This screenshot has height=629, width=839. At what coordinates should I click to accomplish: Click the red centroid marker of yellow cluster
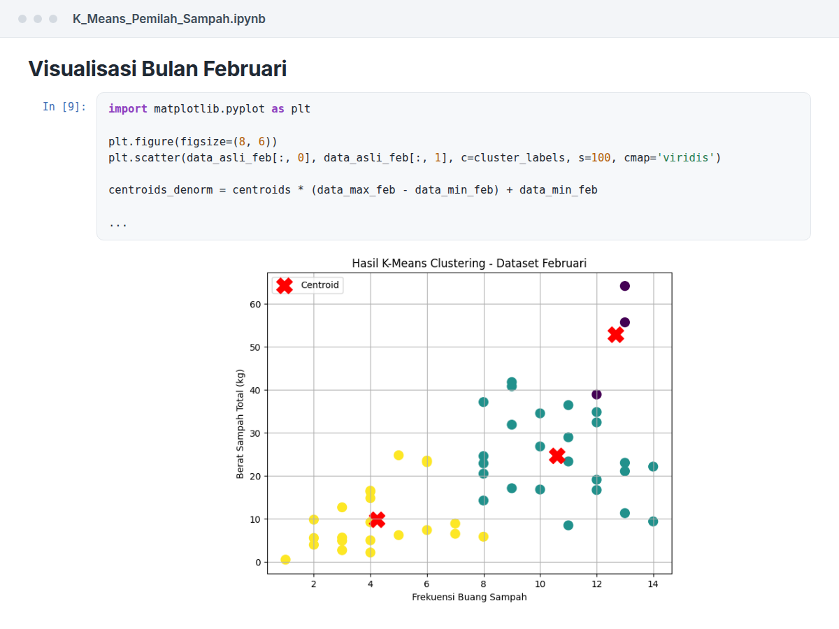[x=377, y=519]
